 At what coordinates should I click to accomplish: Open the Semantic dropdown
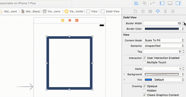point(164,46)
